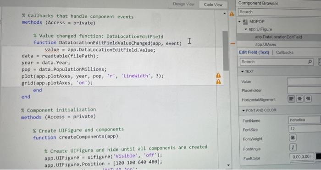Click 'function createComponents(app)' line
Viewport: 321px width, 170px height.
[x=76, y=137]
